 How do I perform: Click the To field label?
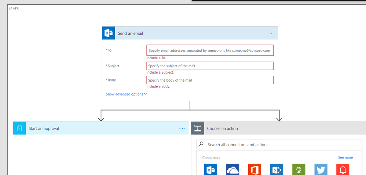[109, 50]
